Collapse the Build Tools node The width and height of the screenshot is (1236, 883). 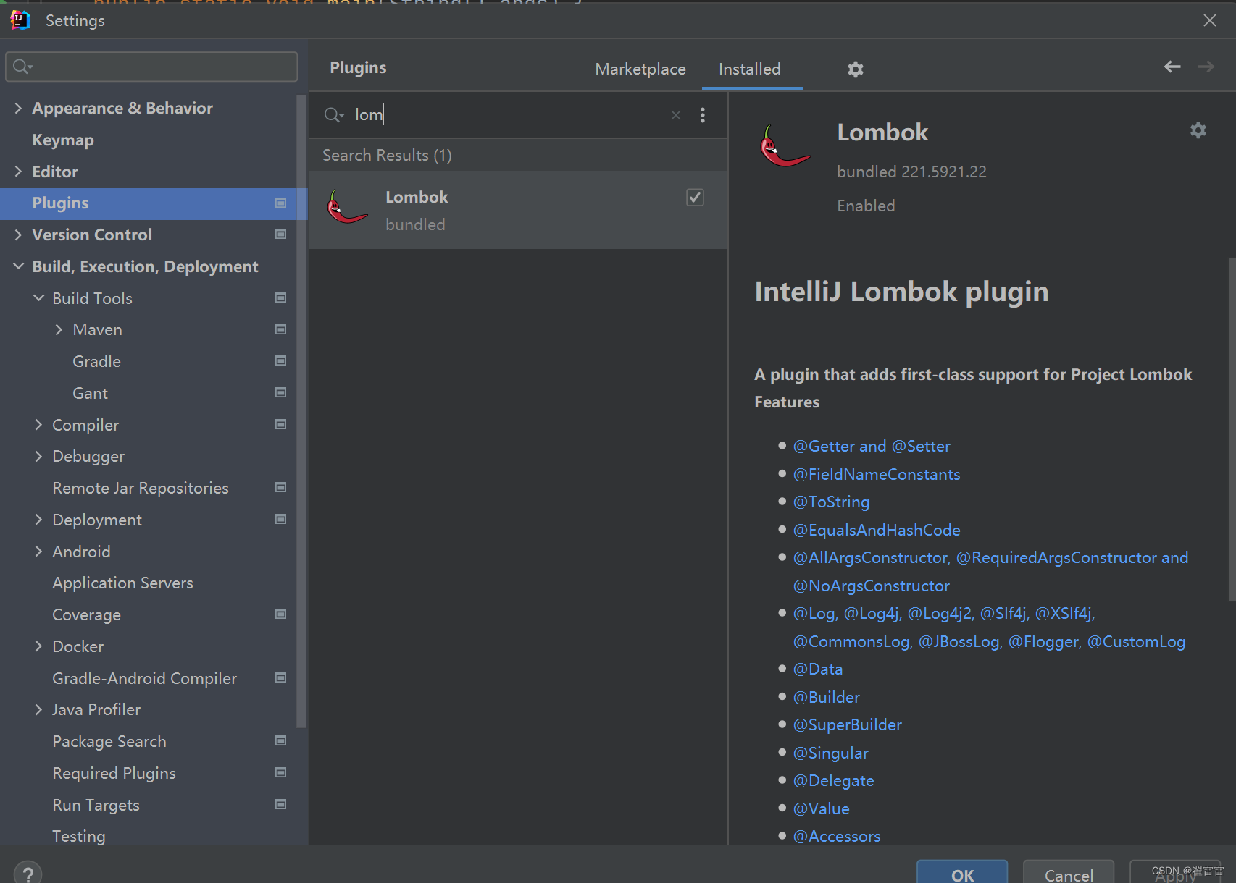click(x=38, y=298)
